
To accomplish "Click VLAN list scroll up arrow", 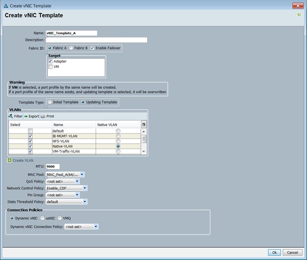I will (144, 132).
